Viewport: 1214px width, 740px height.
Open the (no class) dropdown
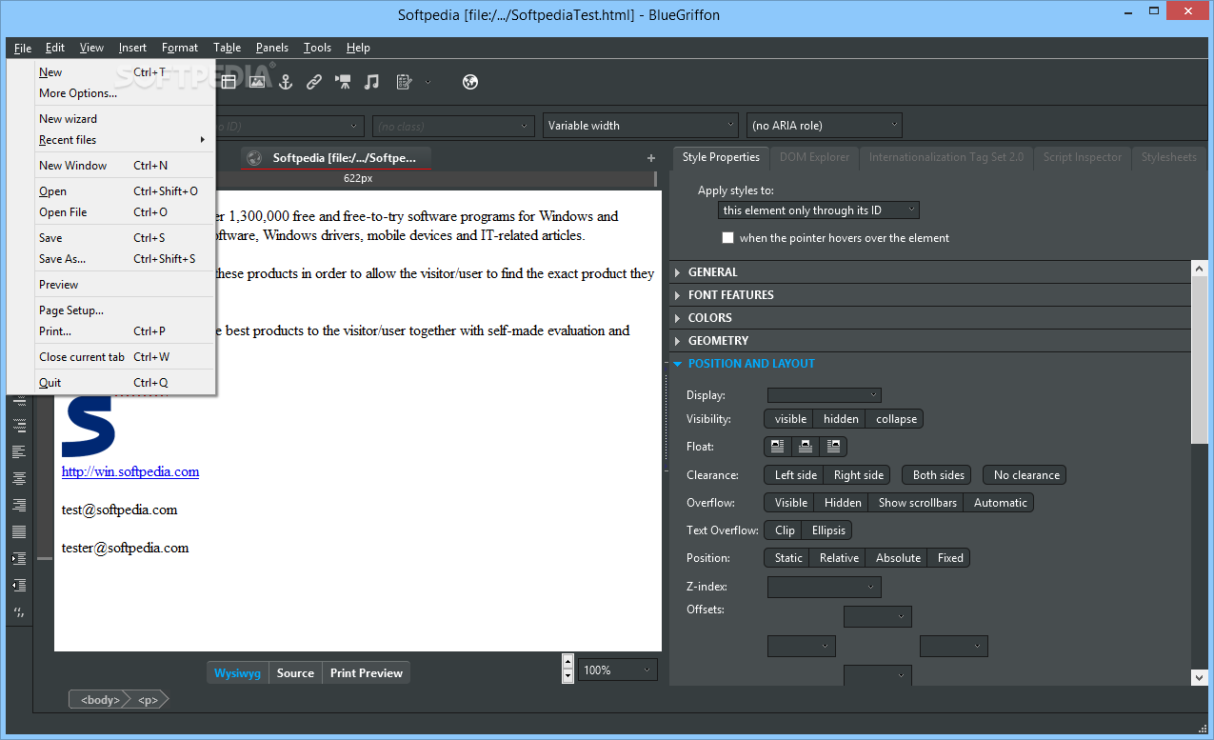tap(454, 126)
